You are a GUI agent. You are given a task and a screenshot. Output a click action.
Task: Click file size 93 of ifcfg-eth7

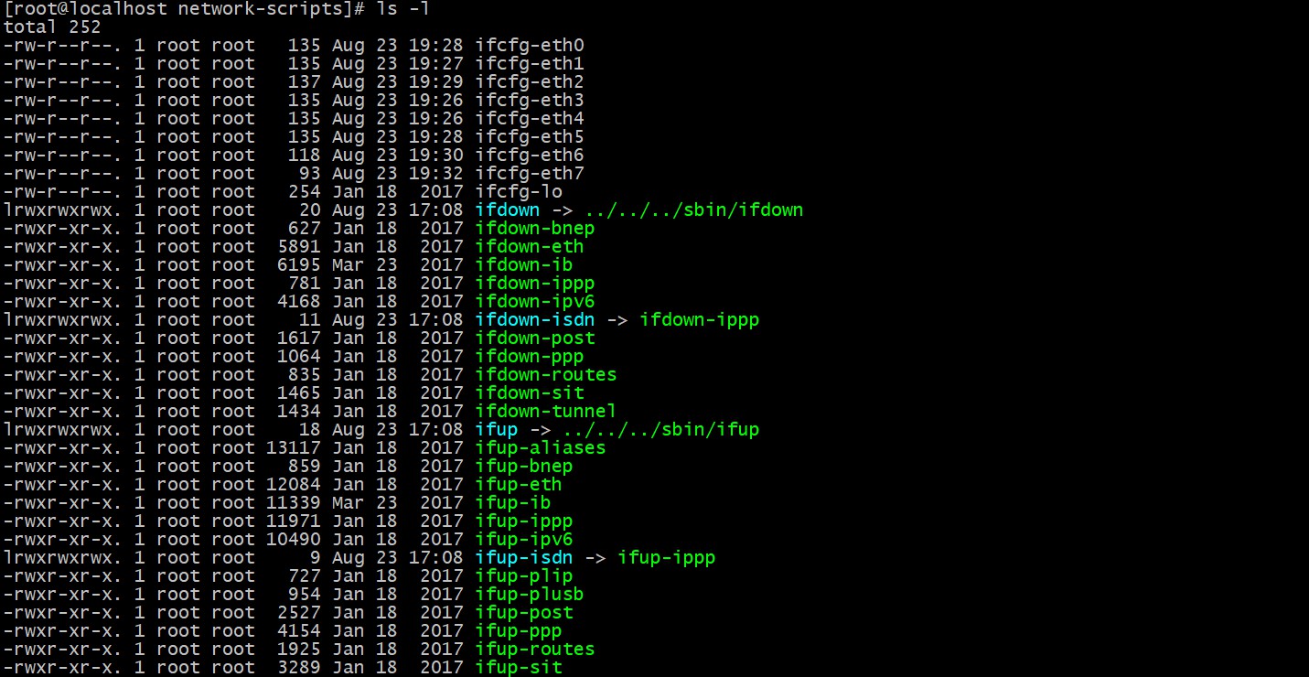(310, 174)
